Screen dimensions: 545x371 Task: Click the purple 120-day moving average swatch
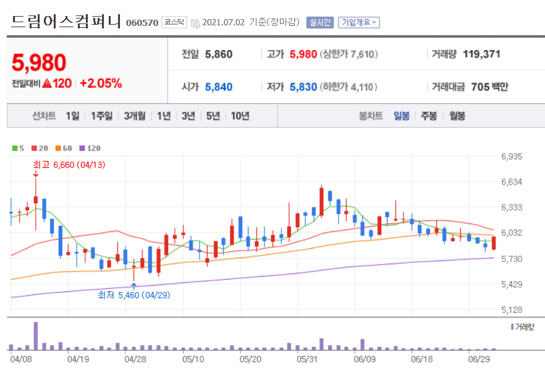tap(82, 148)
